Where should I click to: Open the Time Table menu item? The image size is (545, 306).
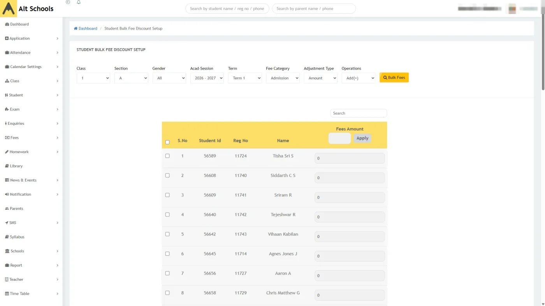32,294
